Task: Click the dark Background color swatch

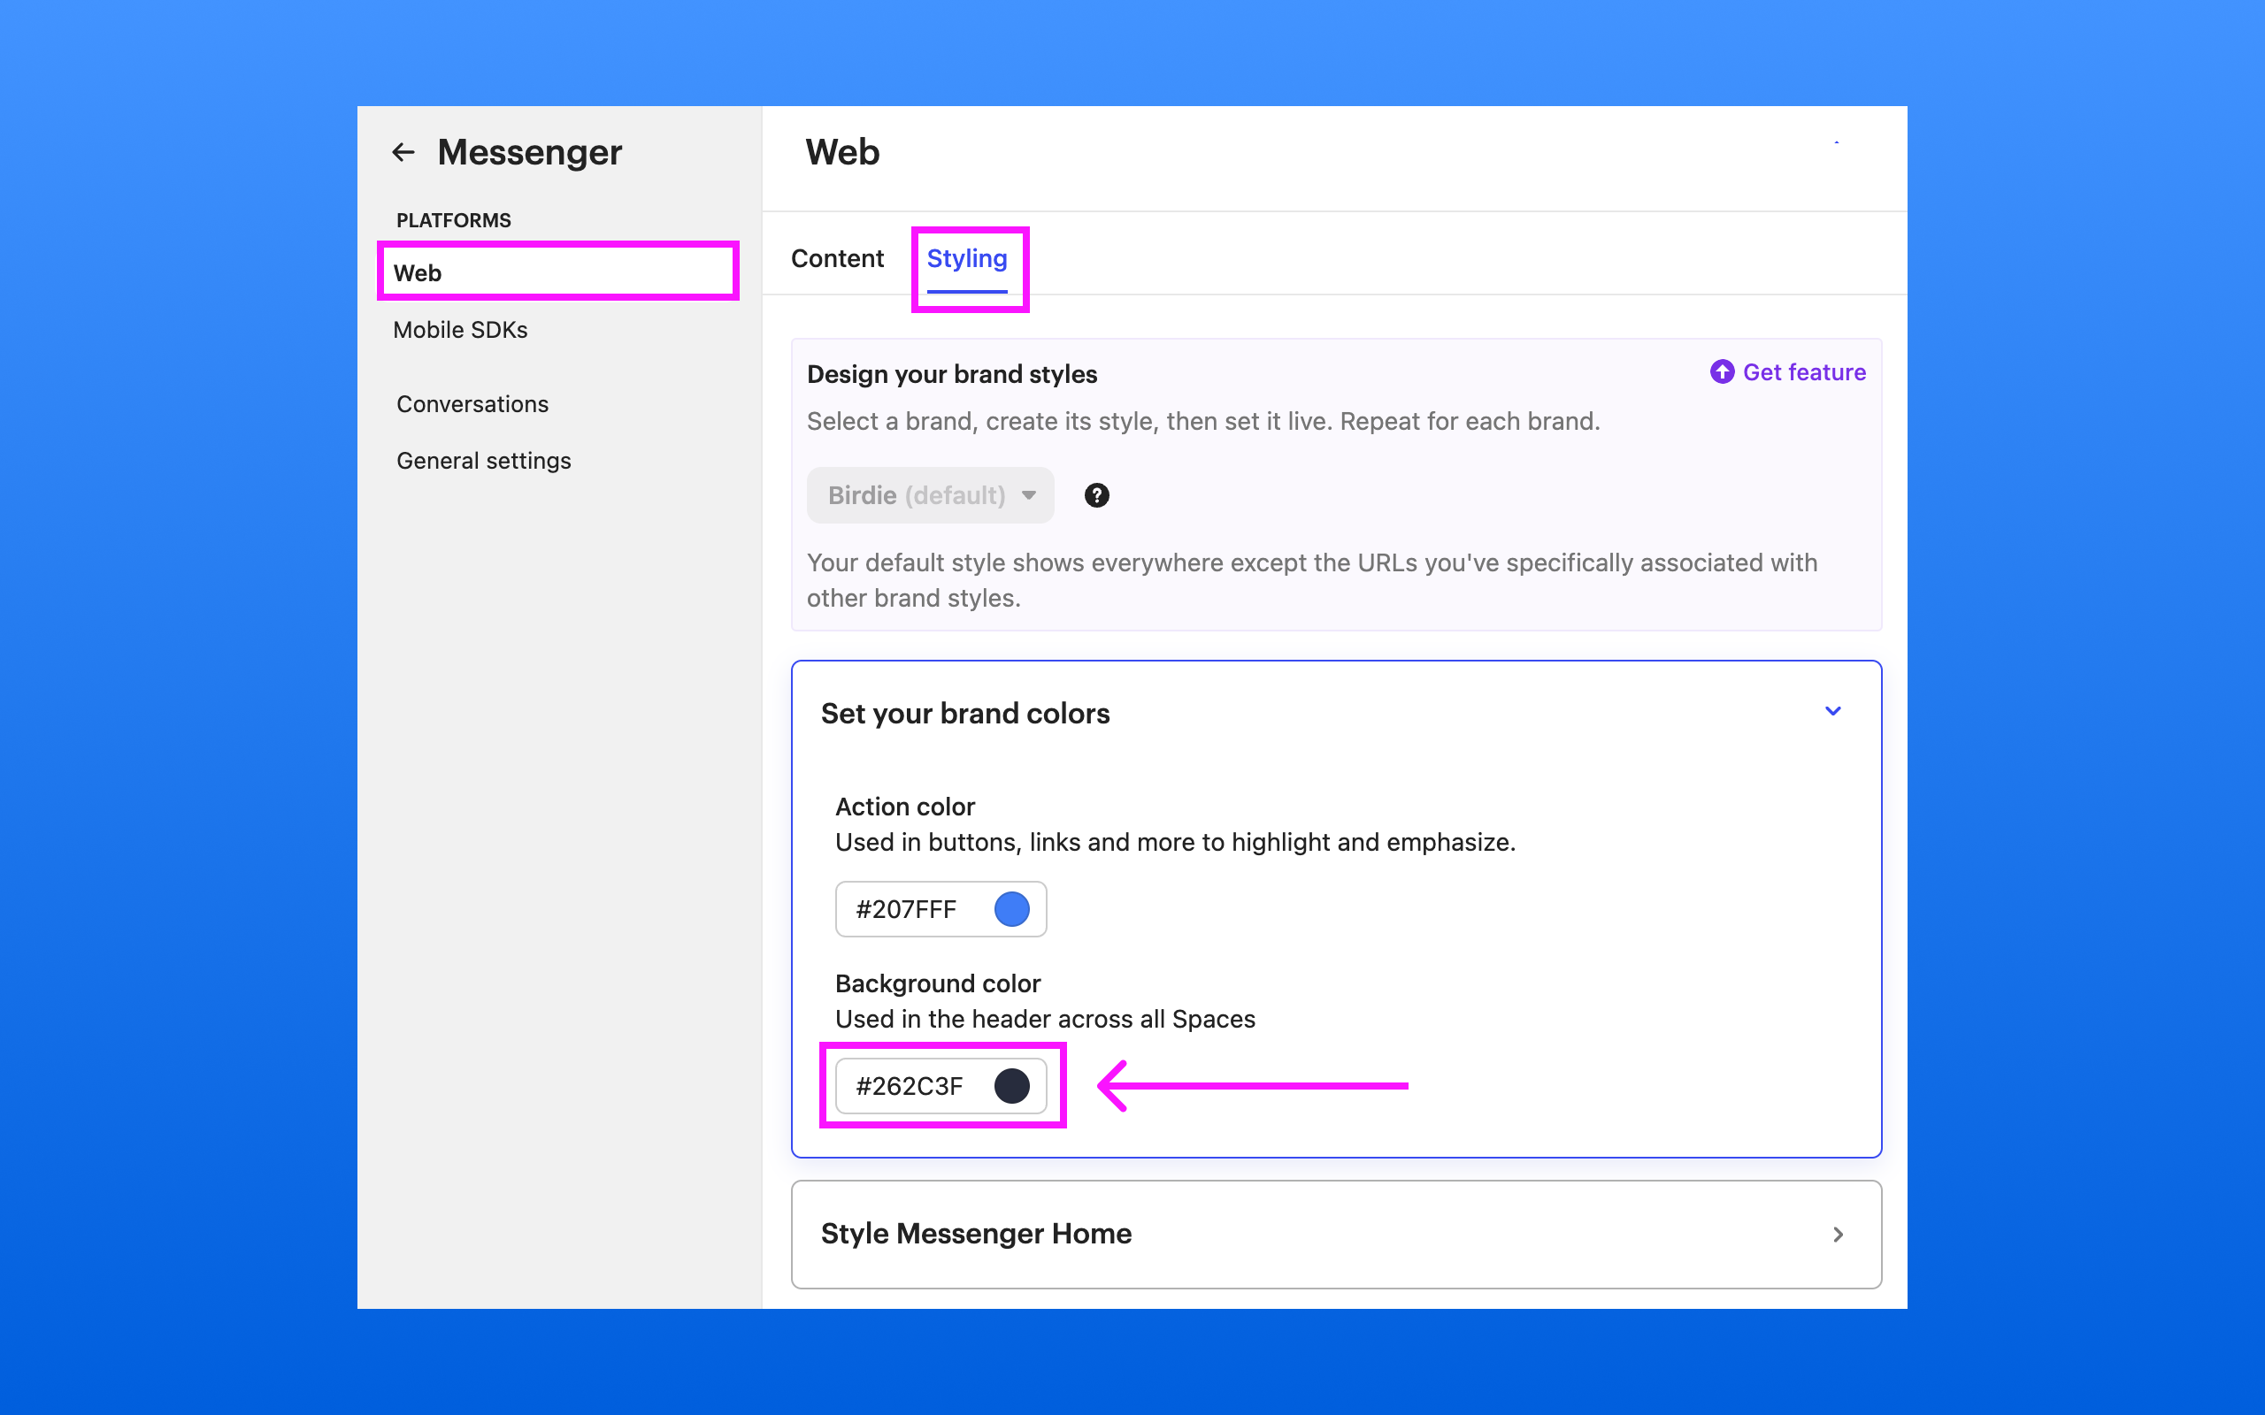Action: click(x=1012, y=1086)
